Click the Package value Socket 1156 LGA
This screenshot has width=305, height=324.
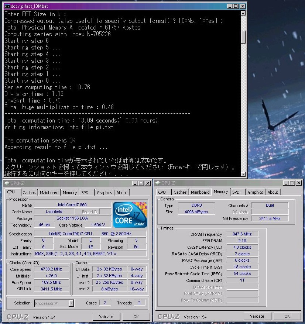tap(72, 218)
